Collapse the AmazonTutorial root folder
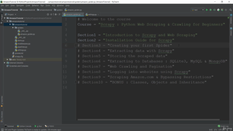The width and height of the screenshot is (233, 131). (x=5, y=18)
